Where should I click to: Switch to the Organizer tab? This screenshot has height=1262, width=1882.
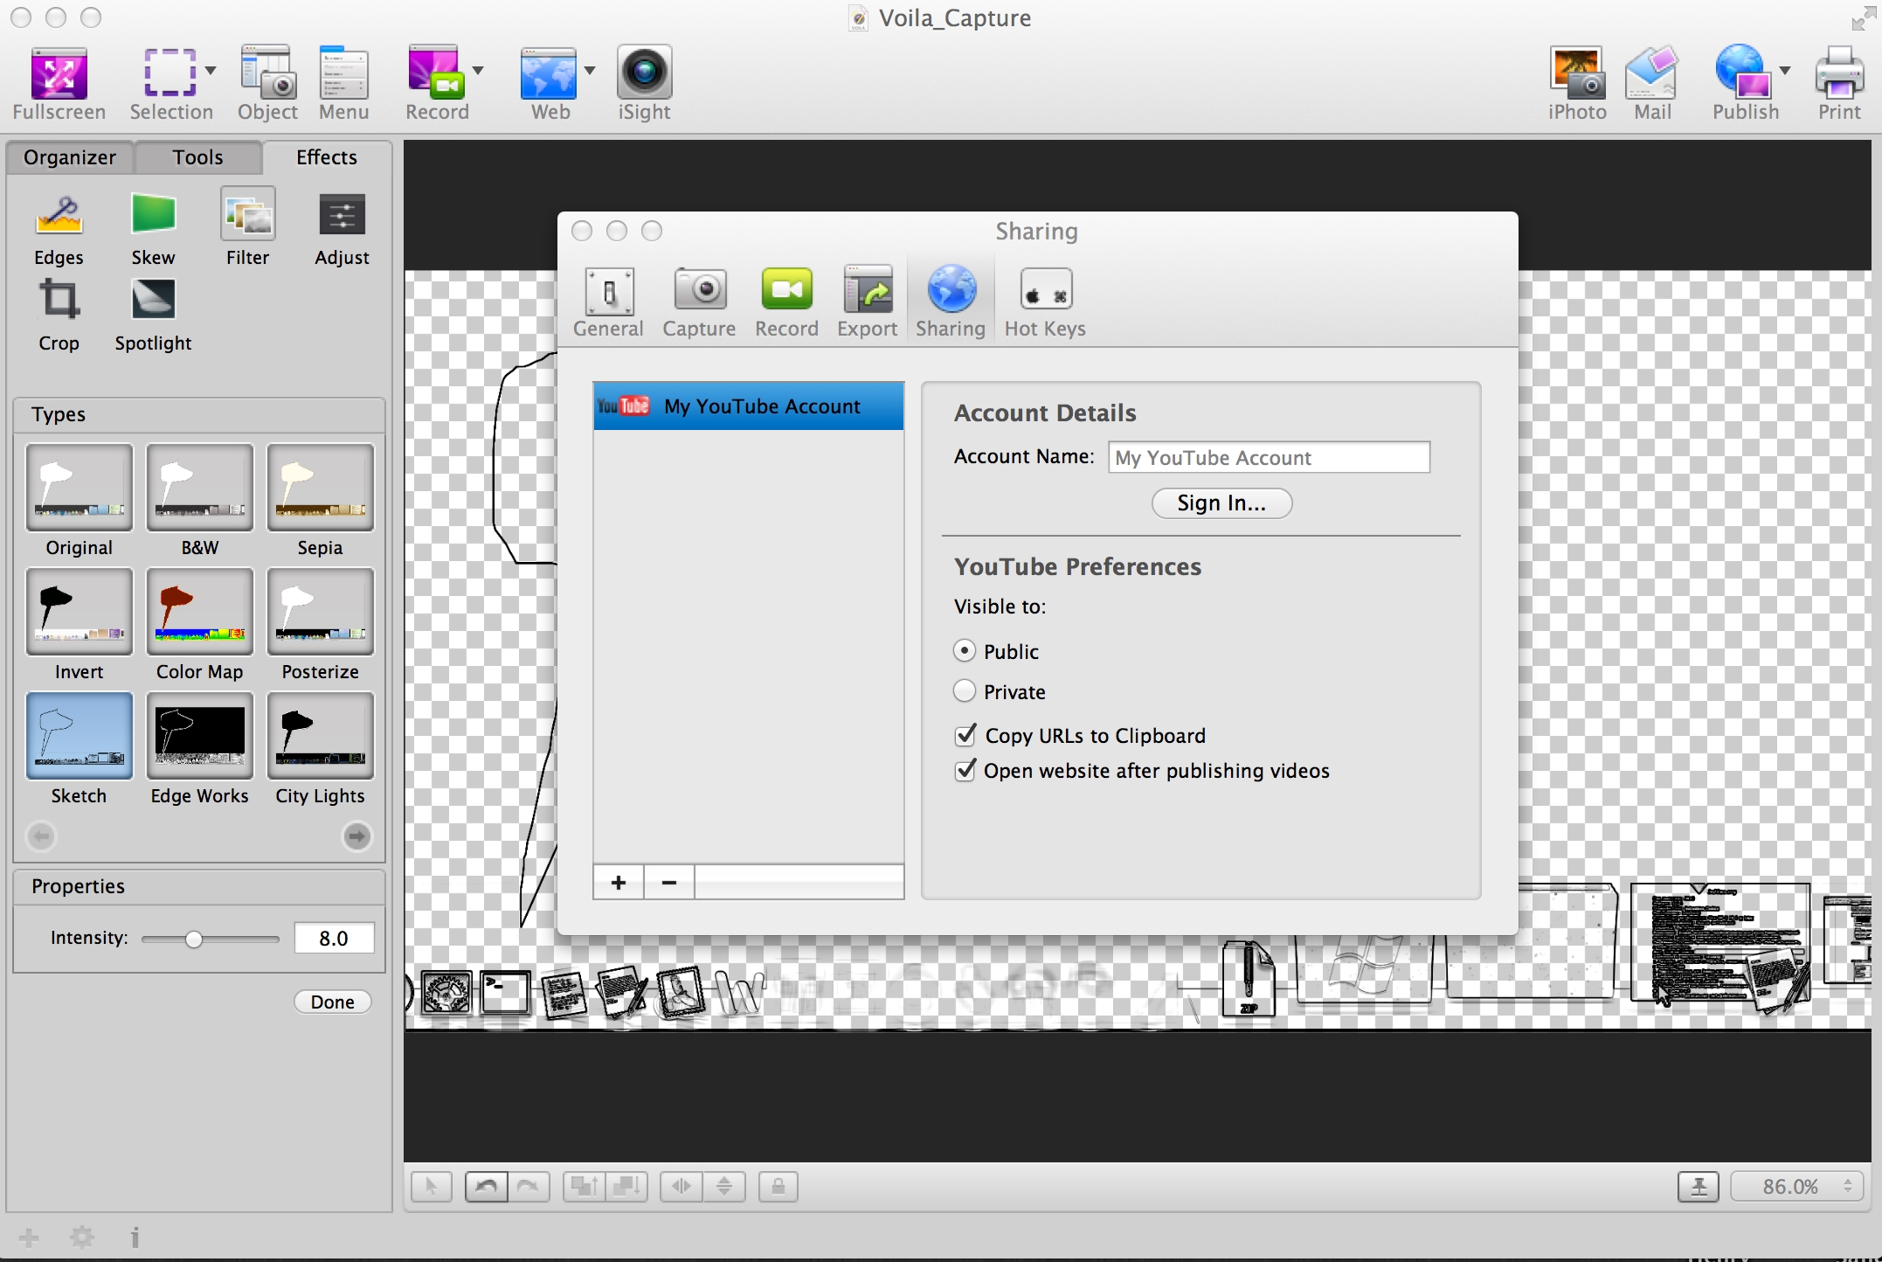pyautogui.click(x=70, y=157)
